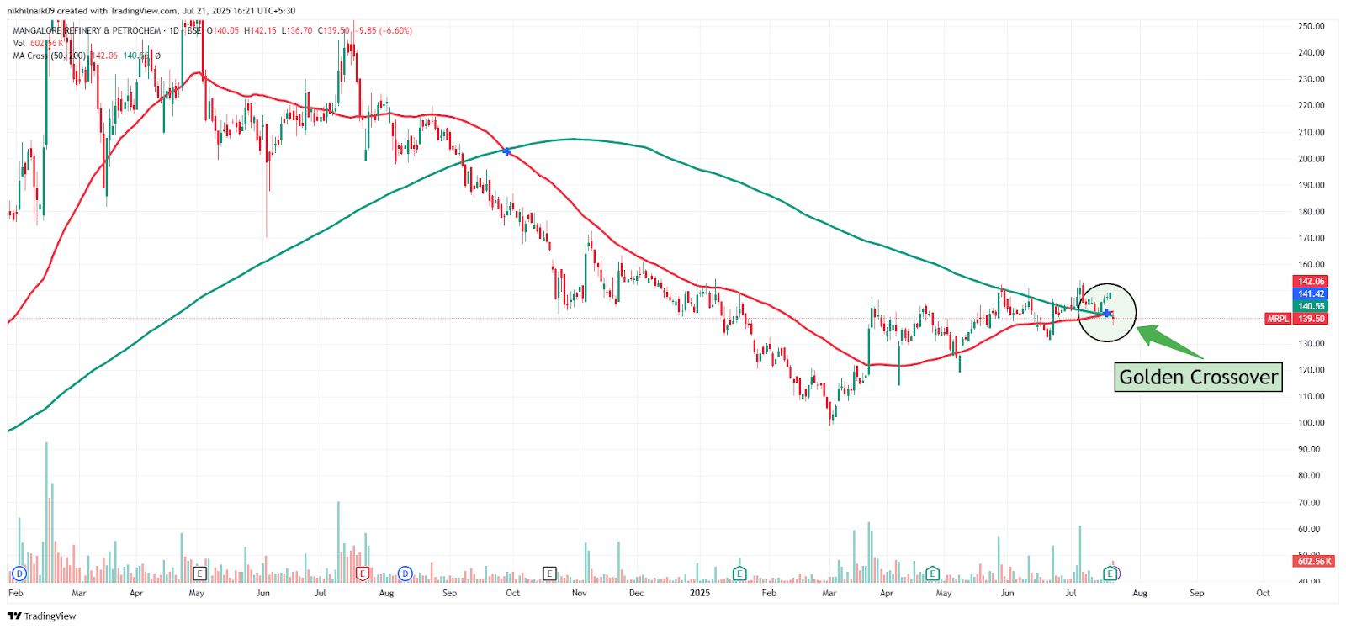
Task: Click the Ø symbol in the MA Cross legend
Action: coord(157,55)
